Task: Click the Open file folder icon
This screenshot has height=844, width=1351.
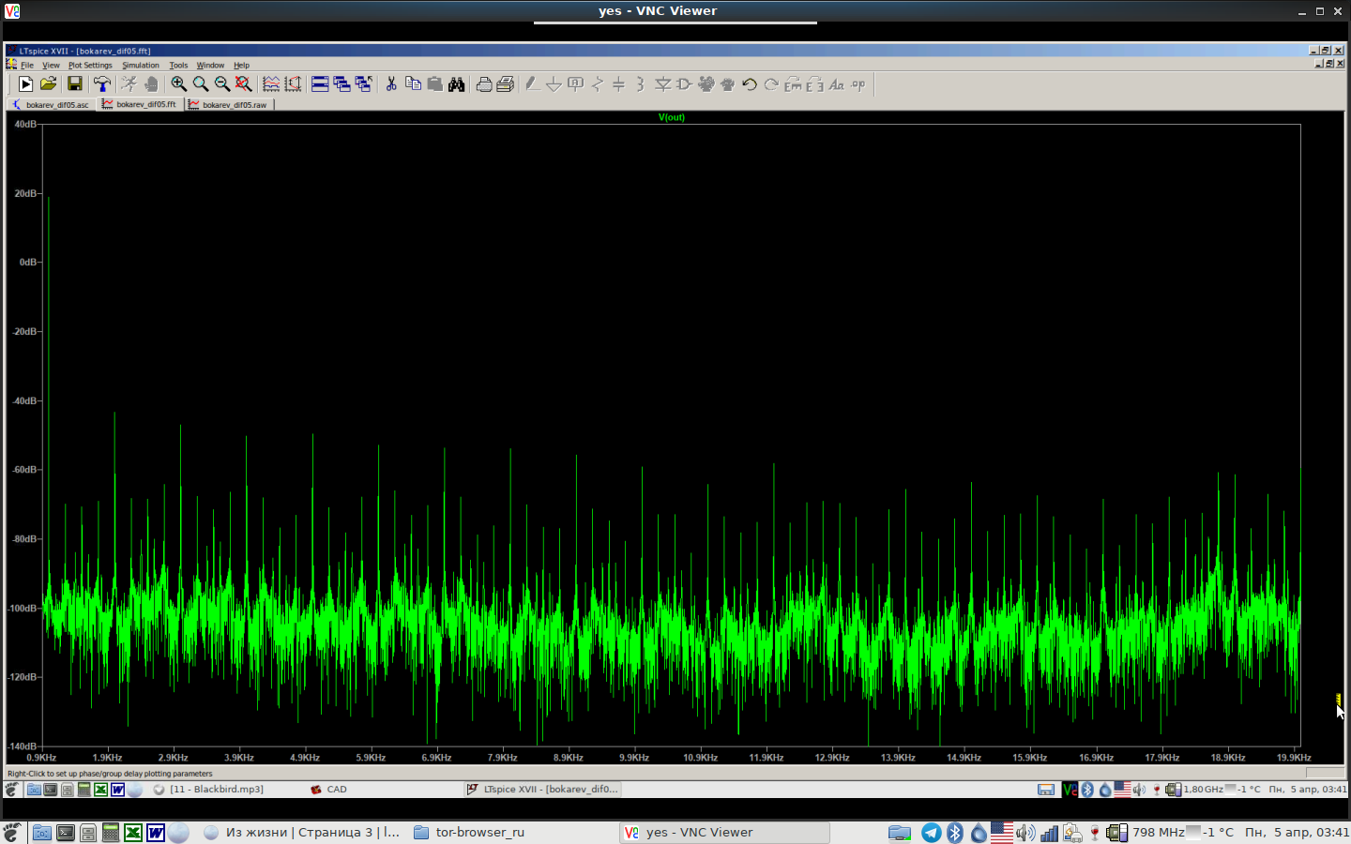Action: pyautogui.click(x=48, y=84)
